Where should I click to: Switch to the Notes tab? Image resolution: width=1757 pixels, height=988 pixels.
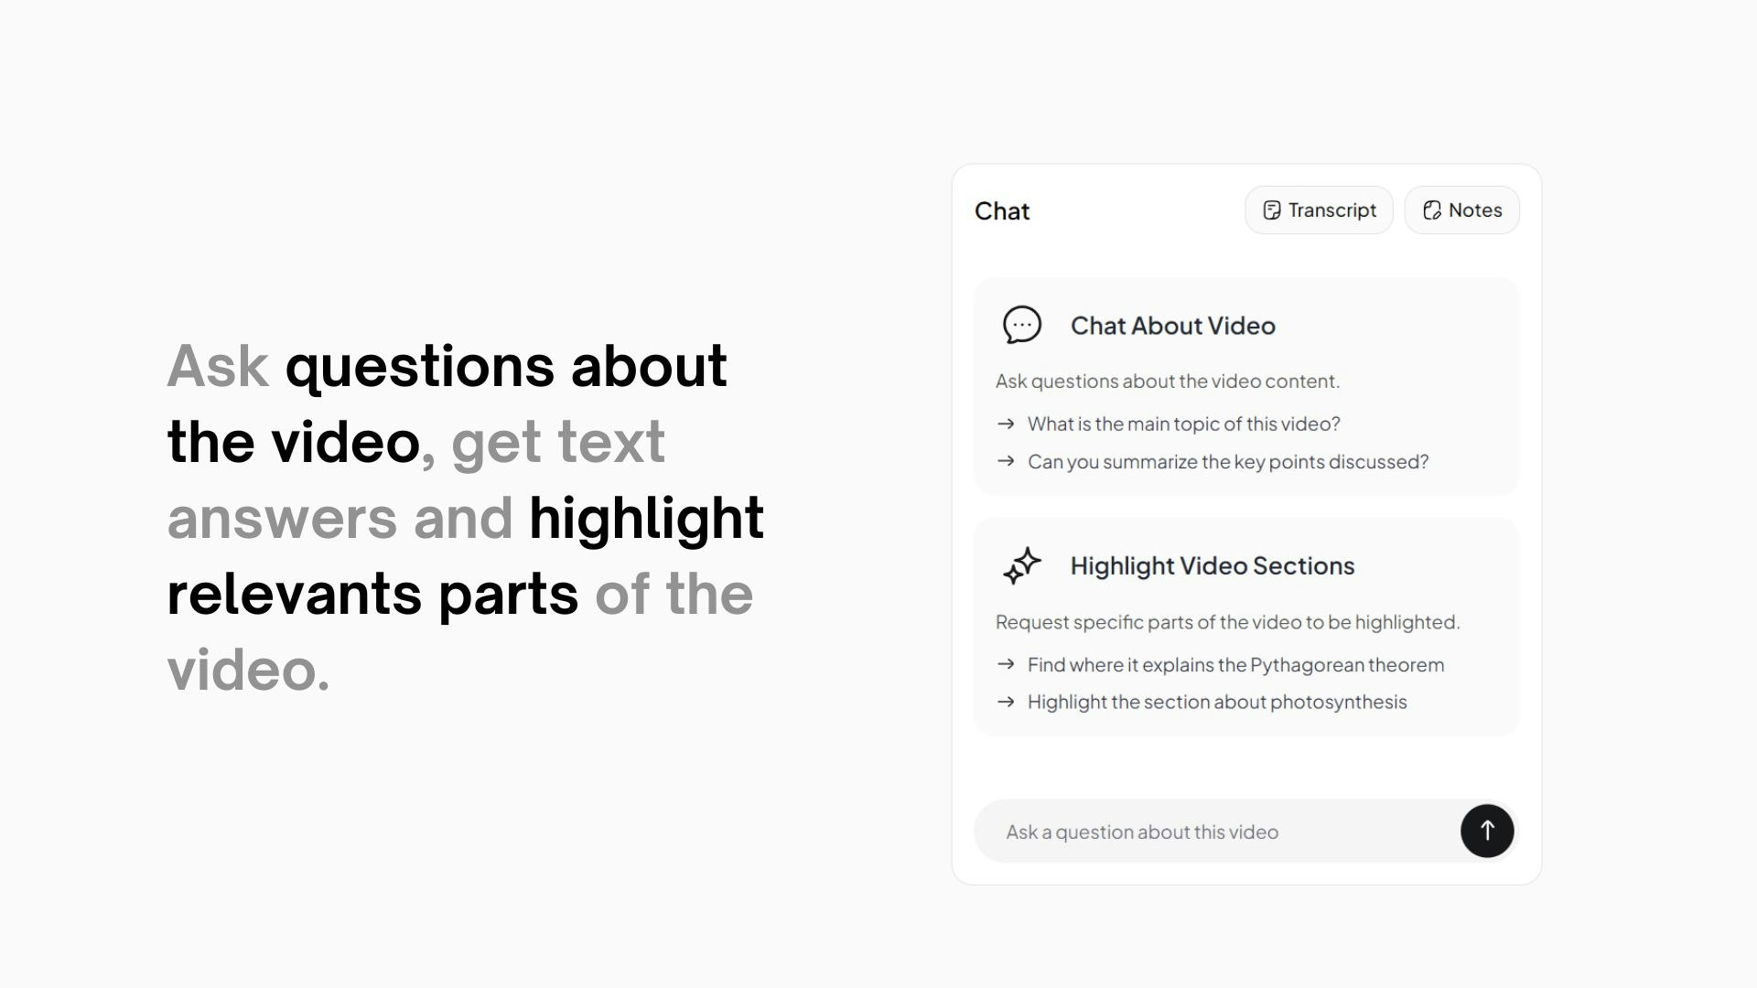tap(1461, 210)
